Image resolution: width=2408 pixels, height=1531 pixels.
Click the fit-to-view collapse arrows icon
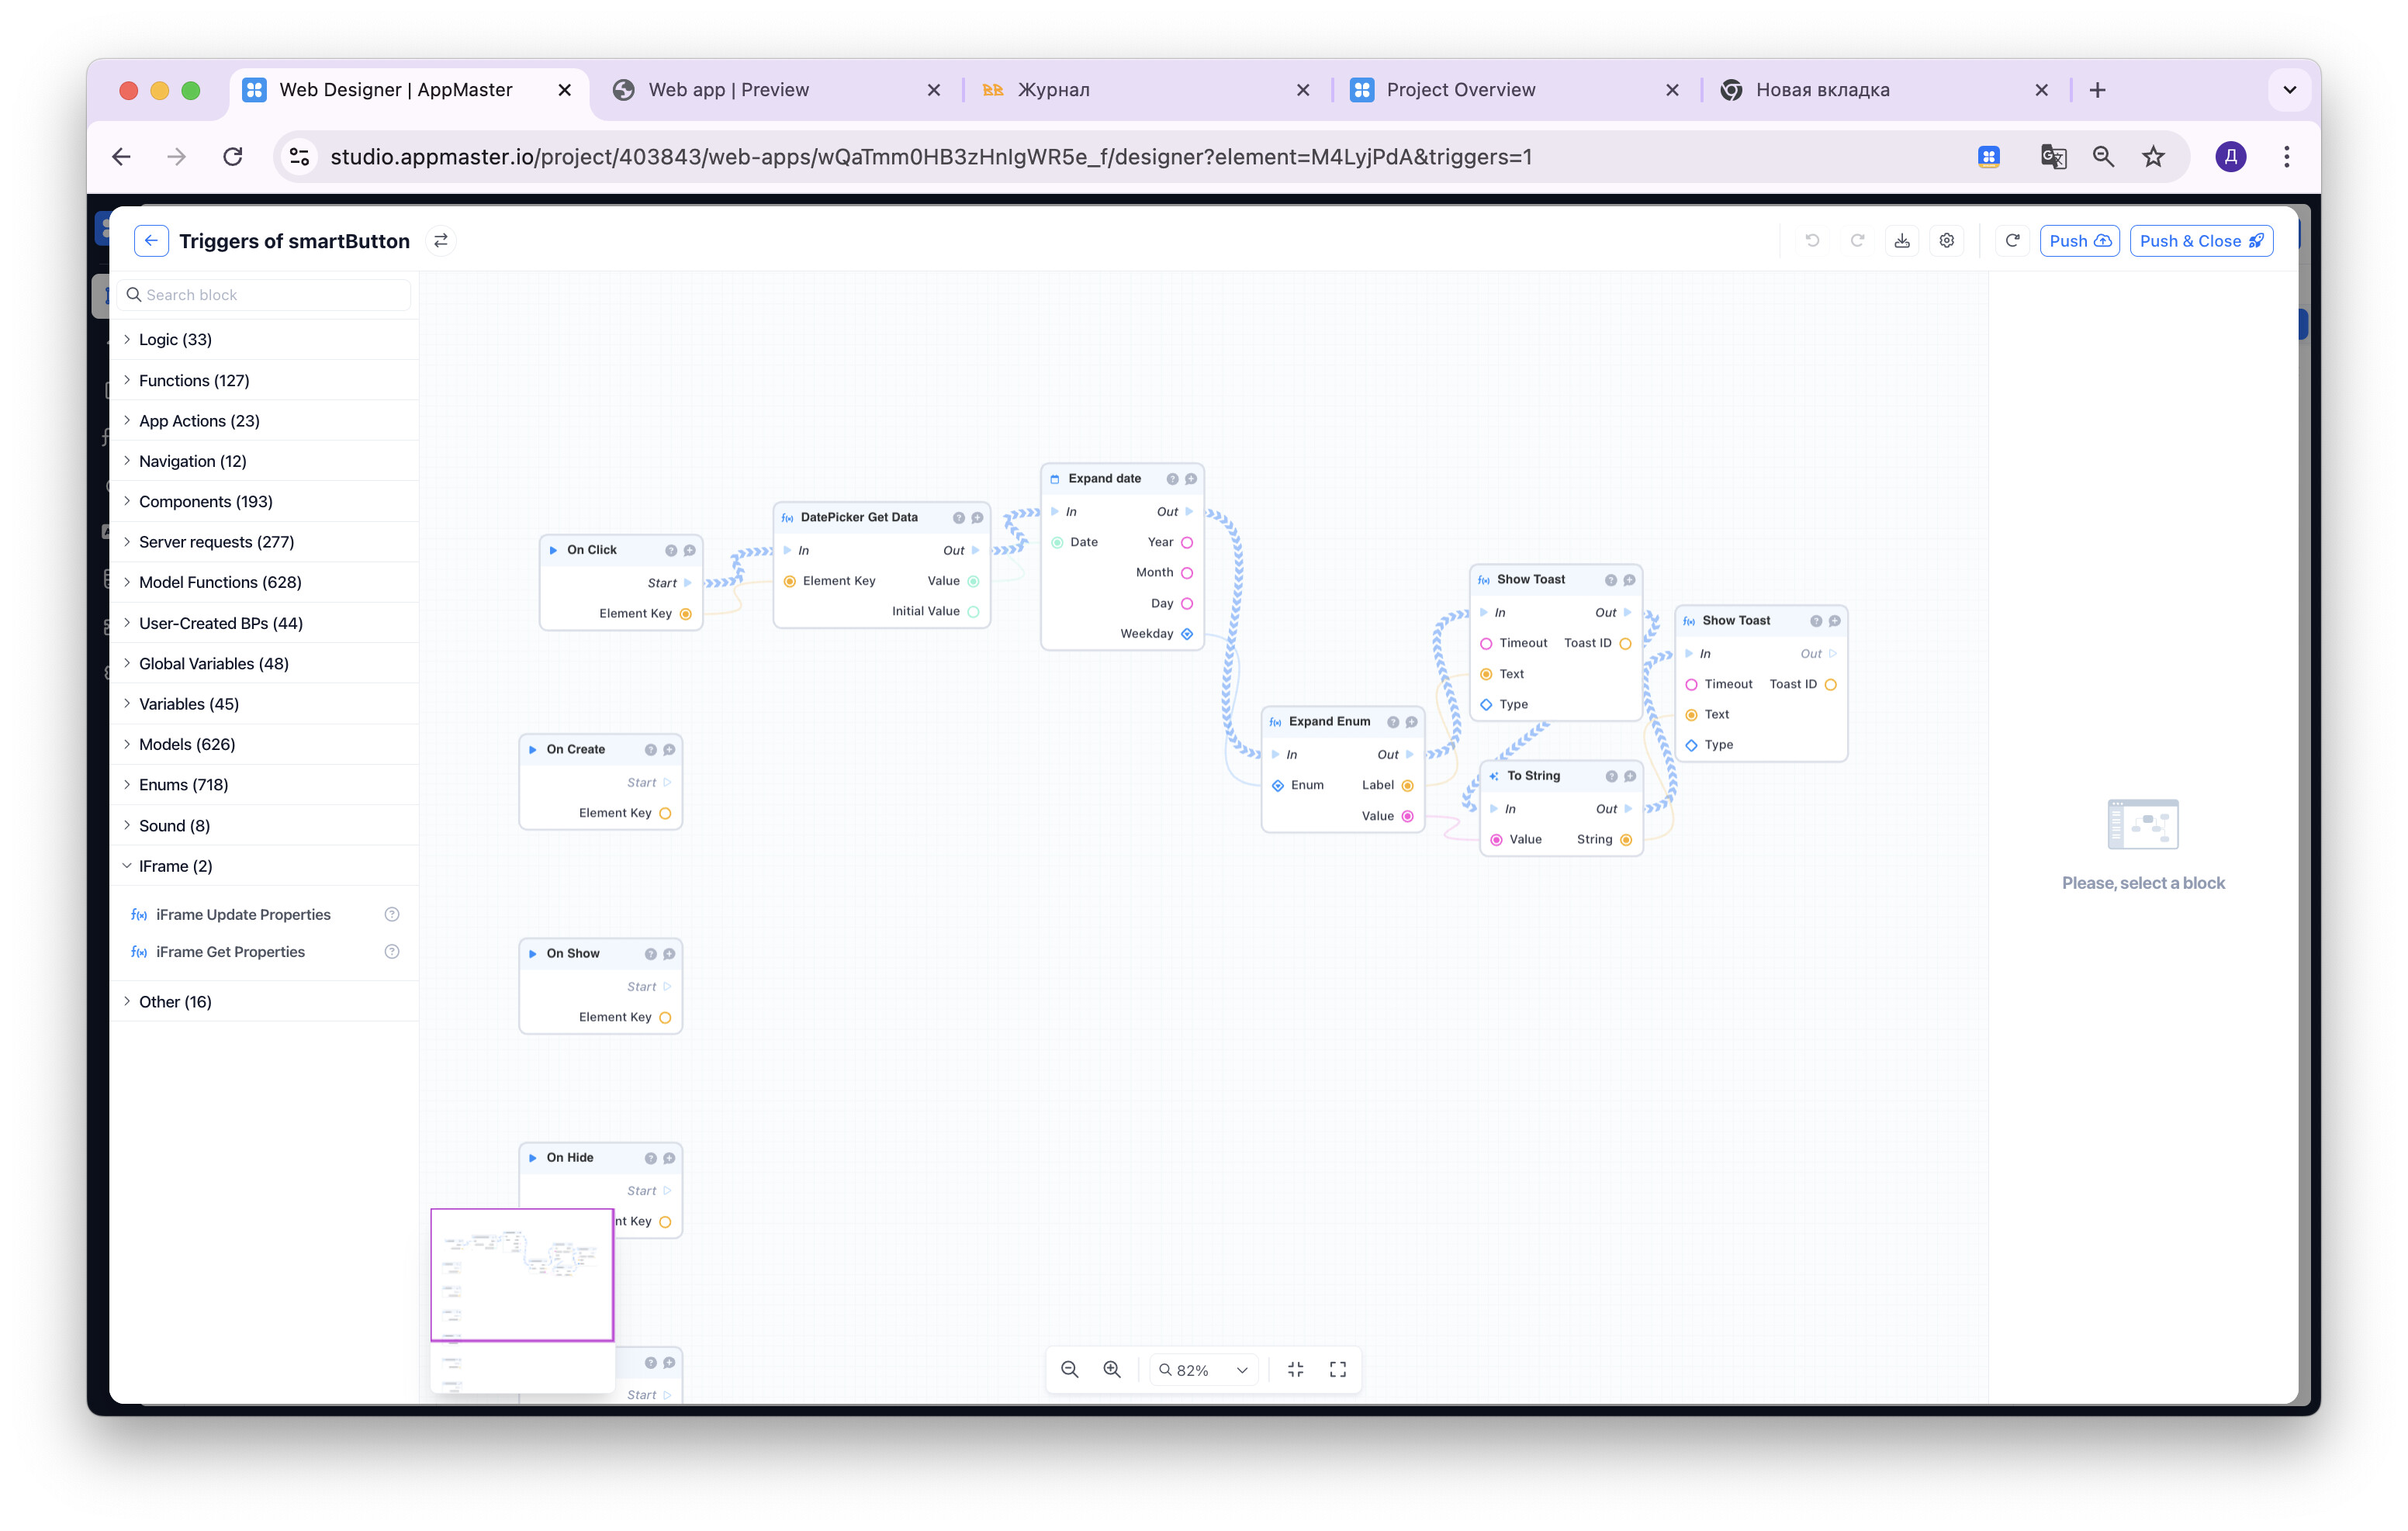tap(1295, 1369)
